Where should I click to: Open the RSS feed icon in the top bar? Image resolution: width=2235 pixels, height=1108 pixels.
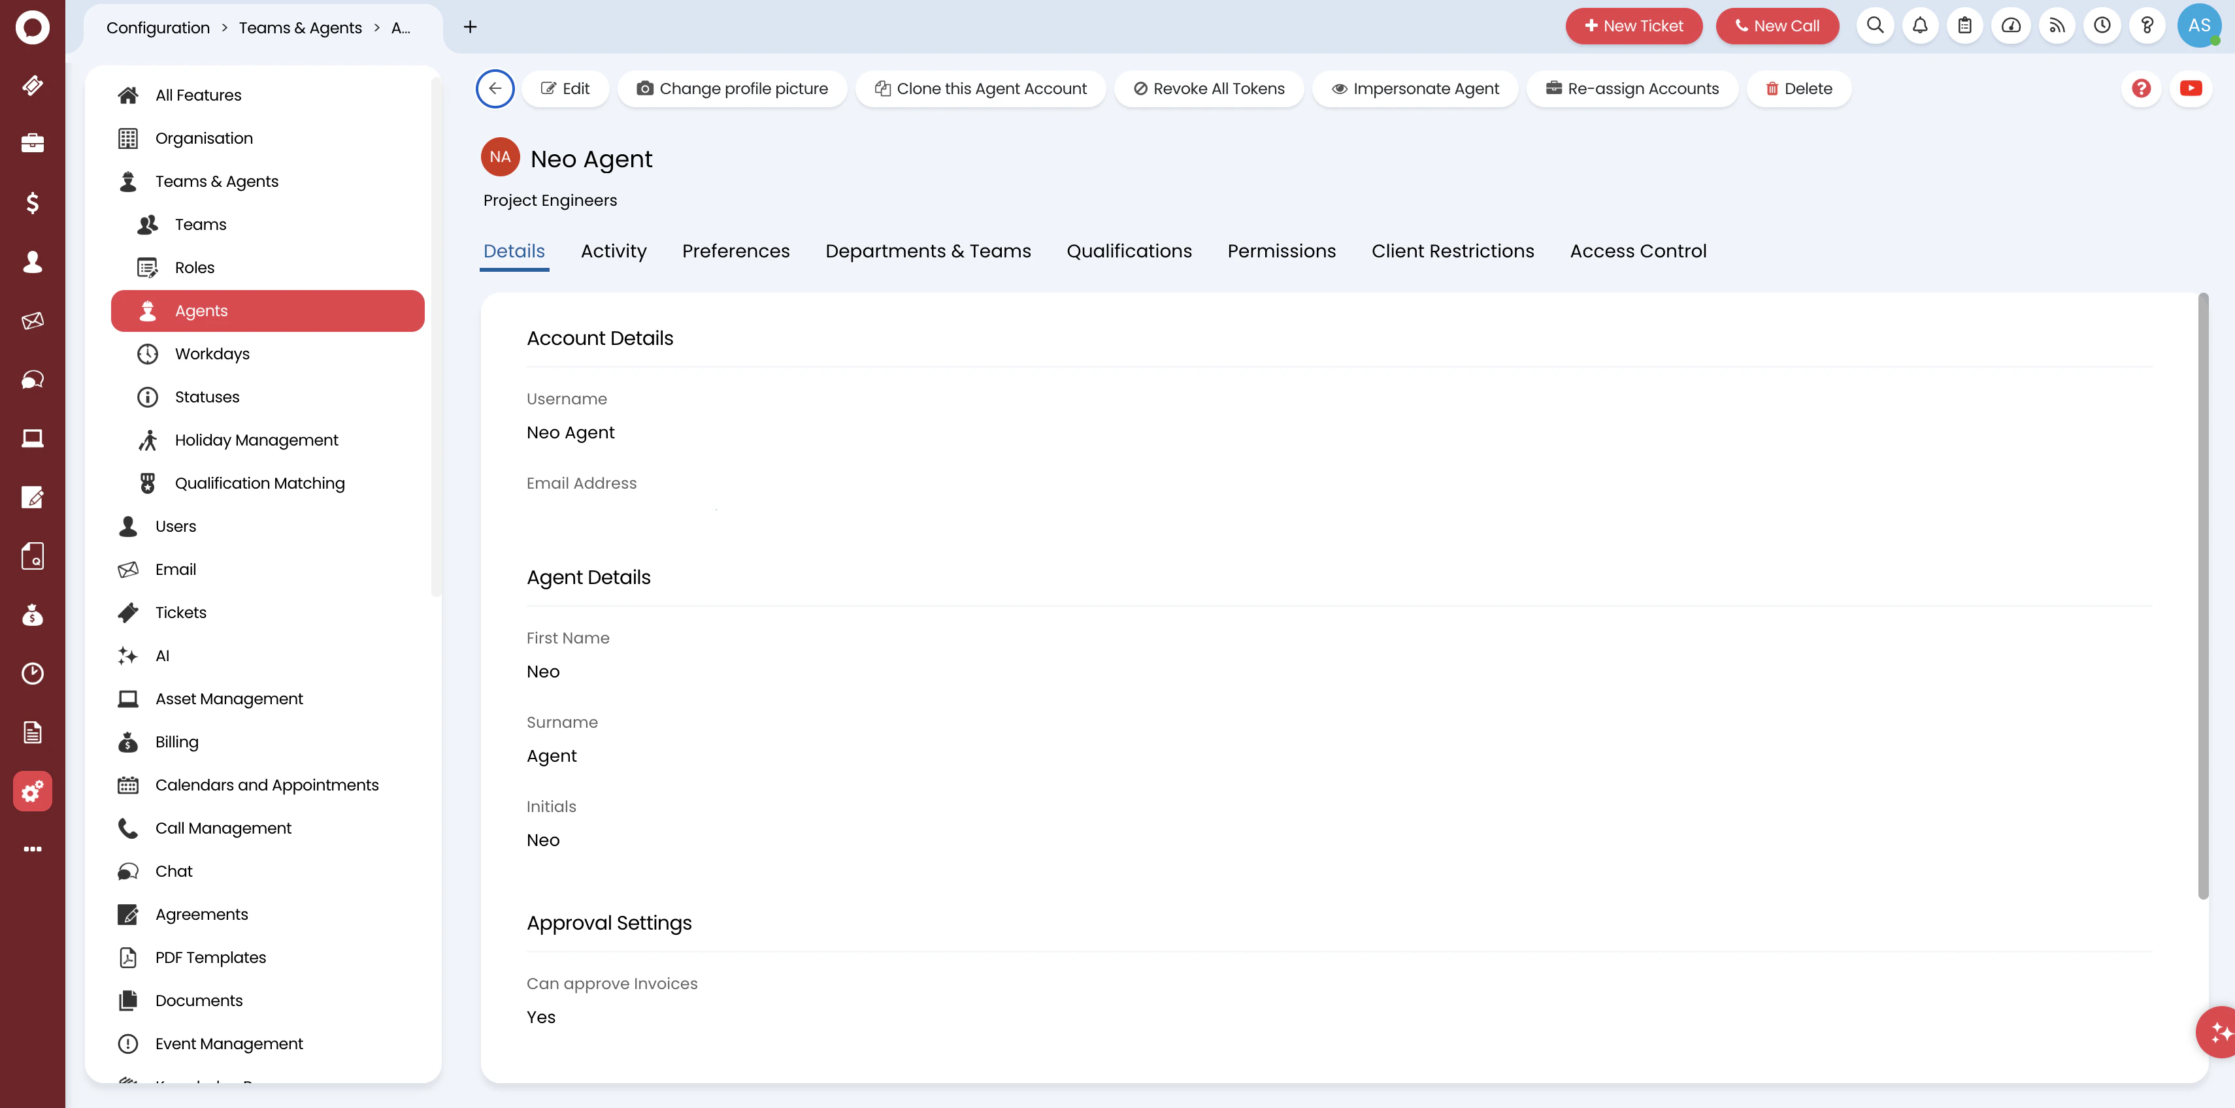2057,26
